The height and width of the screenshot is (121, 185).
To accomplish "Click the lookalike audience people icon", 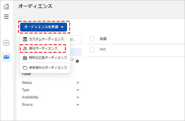I will tap(25, 49).
